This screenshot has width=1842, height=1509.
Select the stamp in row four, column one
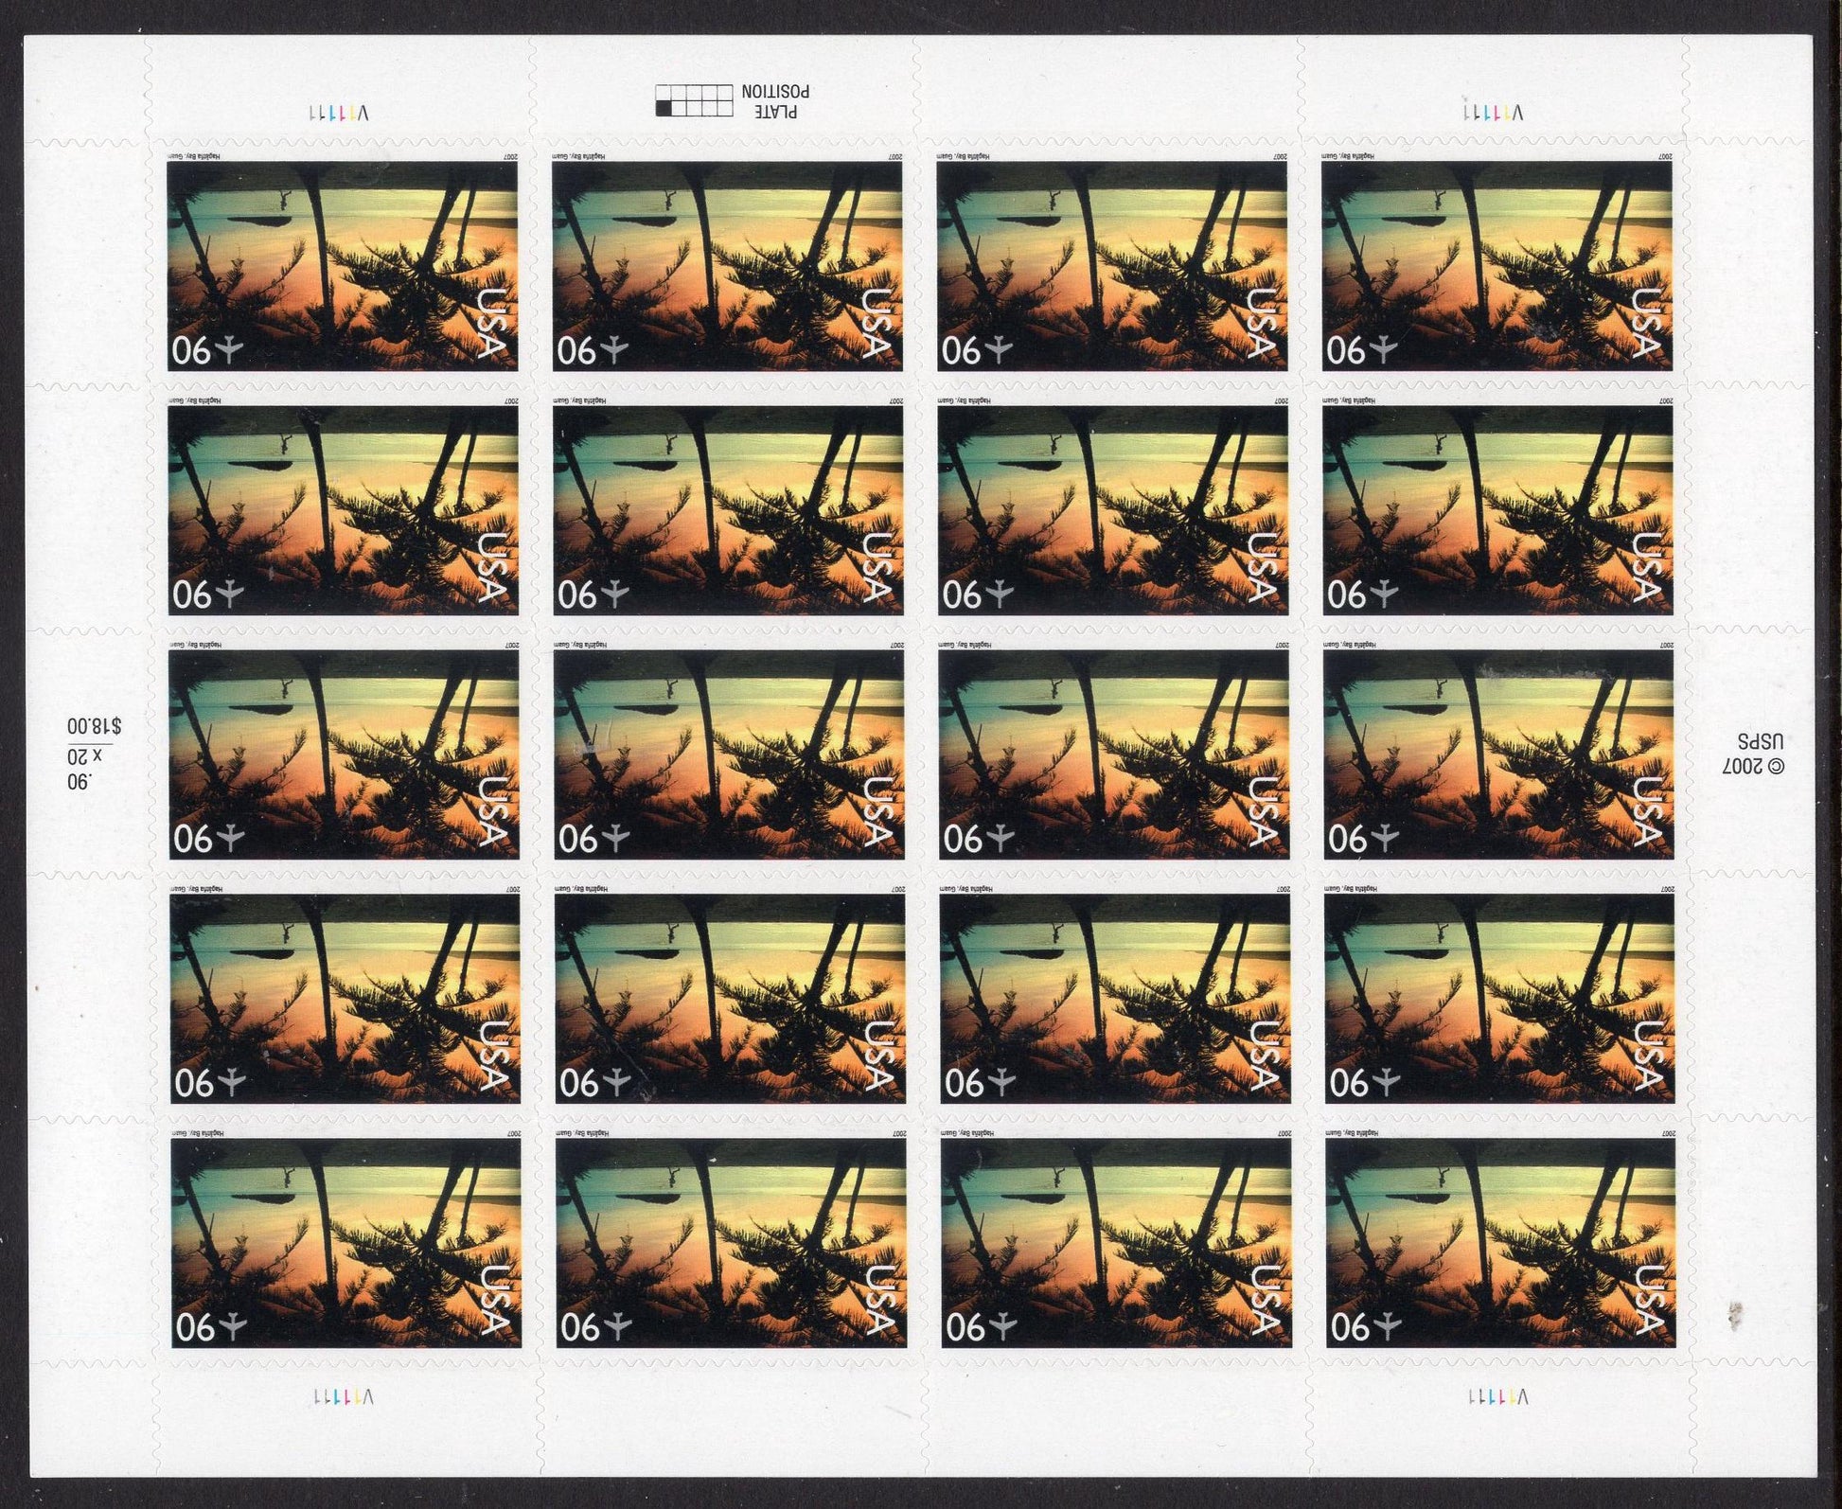345,999
